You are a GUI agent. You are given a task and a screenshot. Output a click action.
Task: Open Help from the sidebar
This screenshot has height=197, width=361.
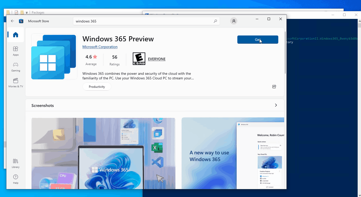(16, 179)
